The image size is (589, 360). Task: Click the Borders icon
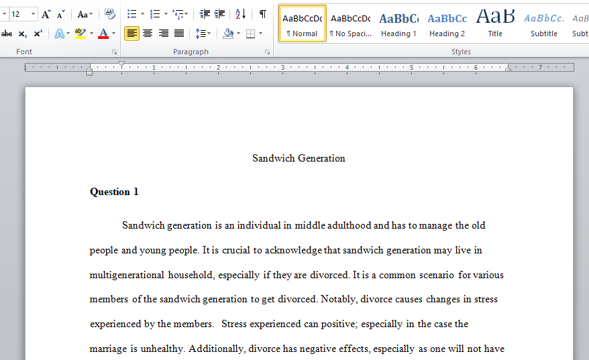pyautogui.click(x=250, y=34)
